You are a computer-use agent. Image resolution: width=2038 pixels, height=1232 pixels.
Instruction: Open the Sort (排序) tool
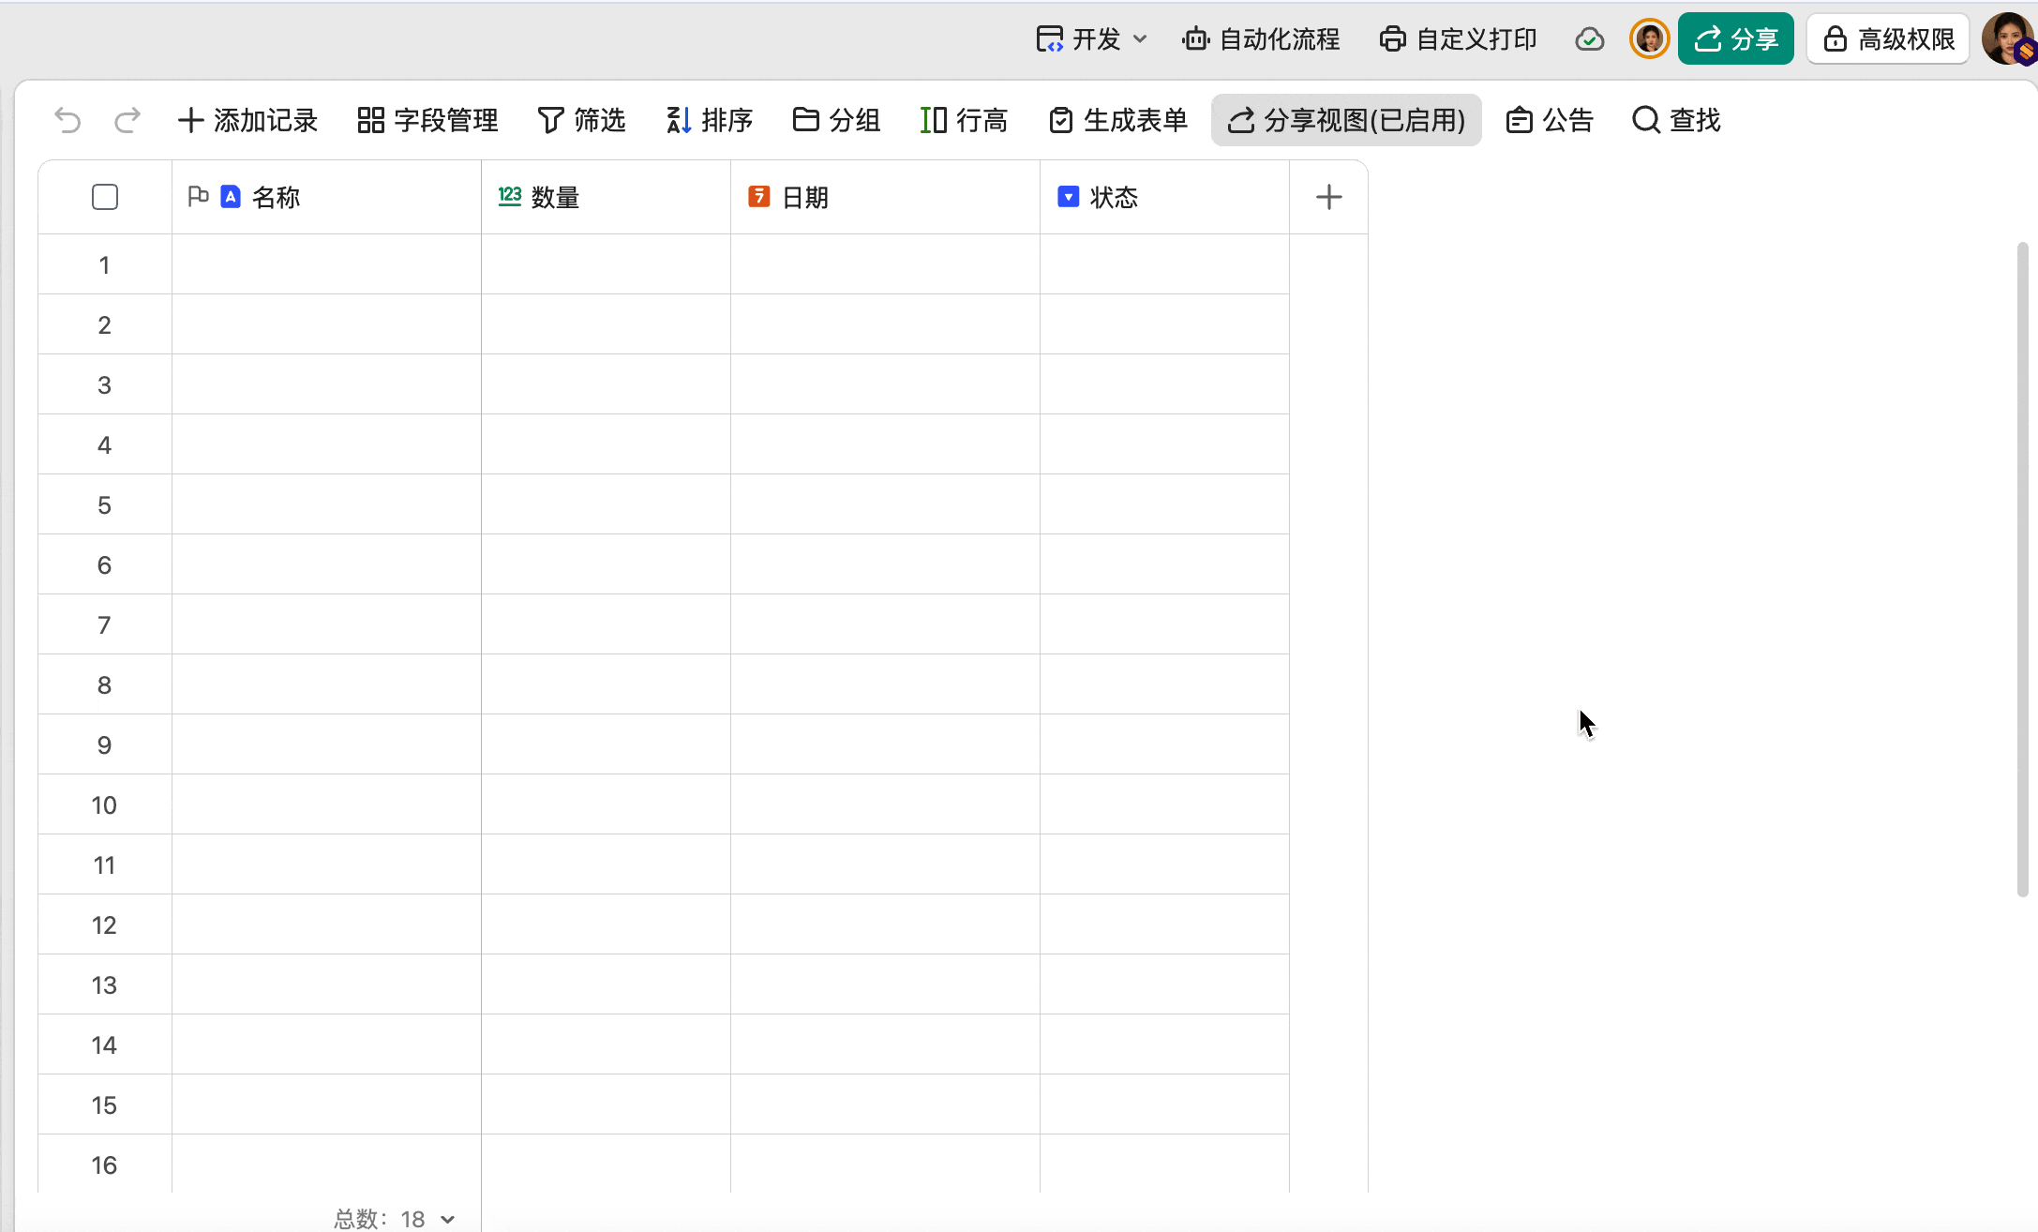(710, 120)
